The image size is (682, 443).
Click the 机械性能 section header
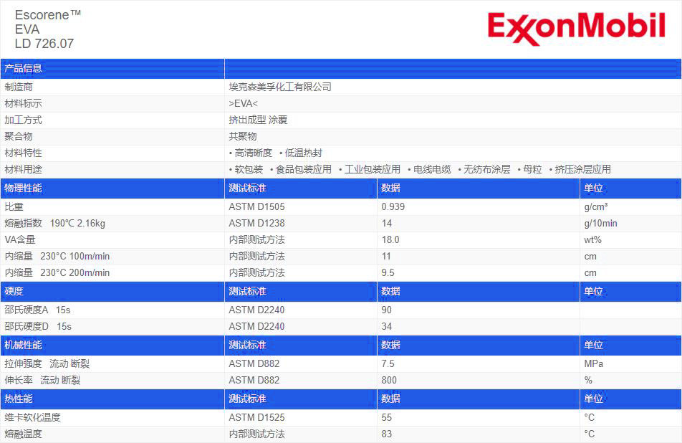pos(24,346)
